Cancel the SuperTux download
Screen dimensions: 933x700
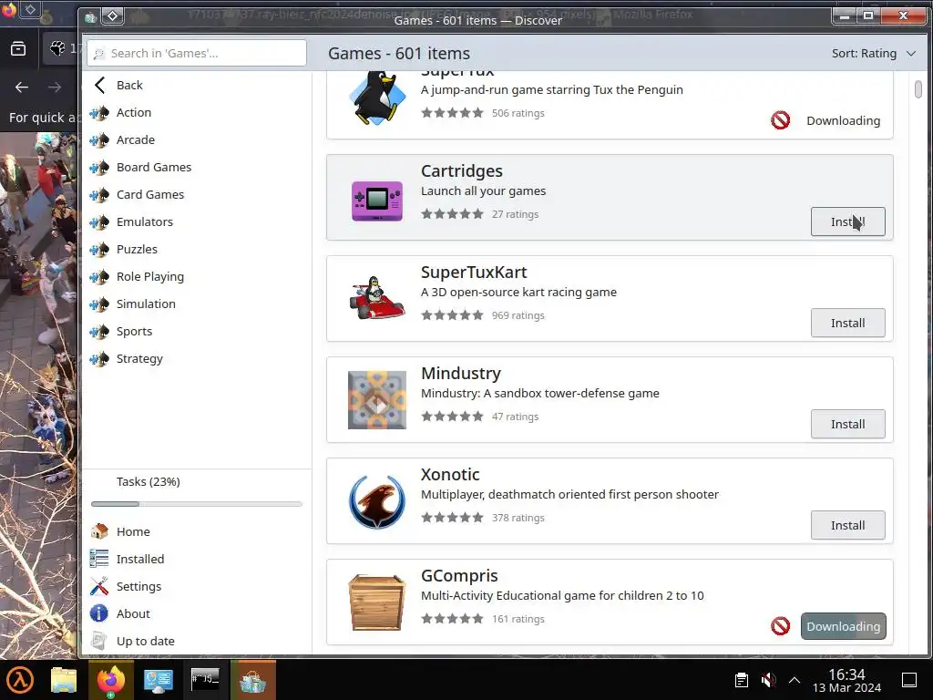(x=780, y=120)
